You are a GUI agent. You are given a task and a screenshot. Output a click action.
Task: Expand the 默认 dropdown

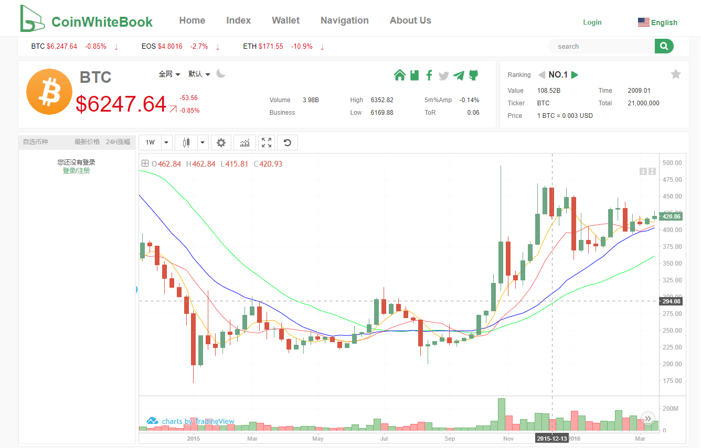[x=199, y=74]
